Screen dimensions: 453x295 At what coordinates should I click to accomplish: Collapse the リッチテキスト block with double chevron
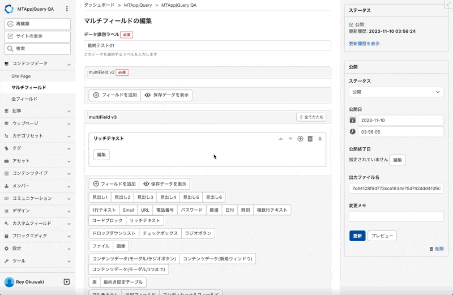click(x=320, y=139)
